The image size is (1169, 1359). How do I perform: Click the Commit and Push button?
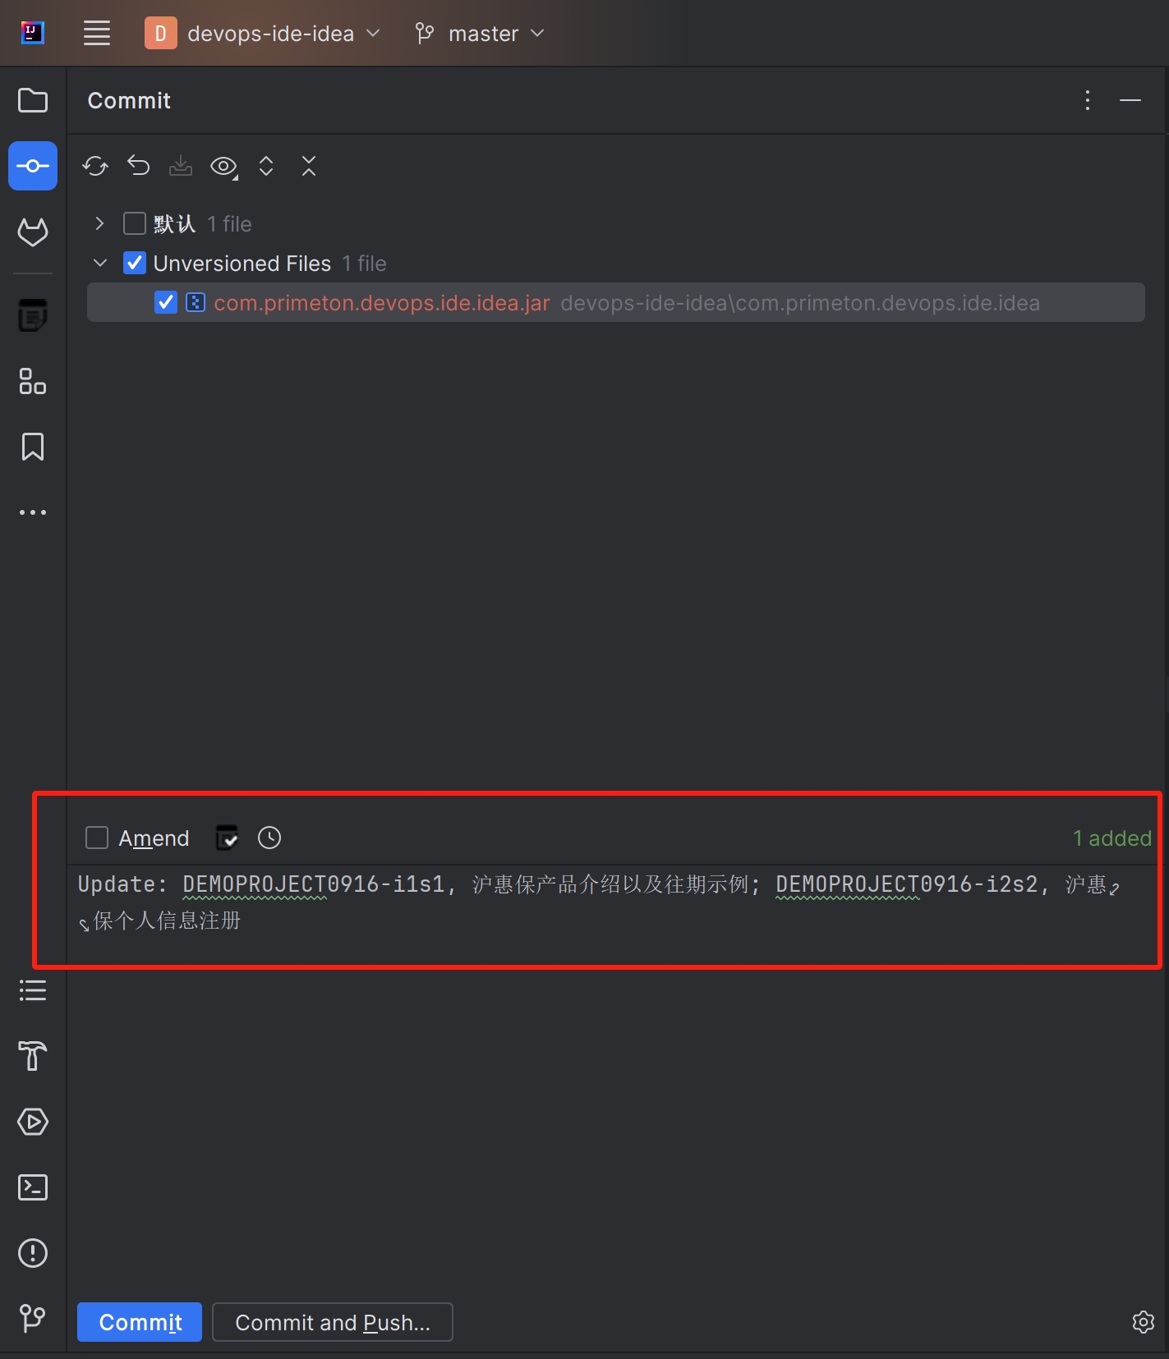click(333, 1322)
